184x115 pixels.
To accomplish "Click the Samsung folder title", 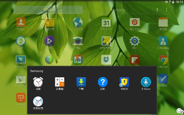I will click(37, 71).
